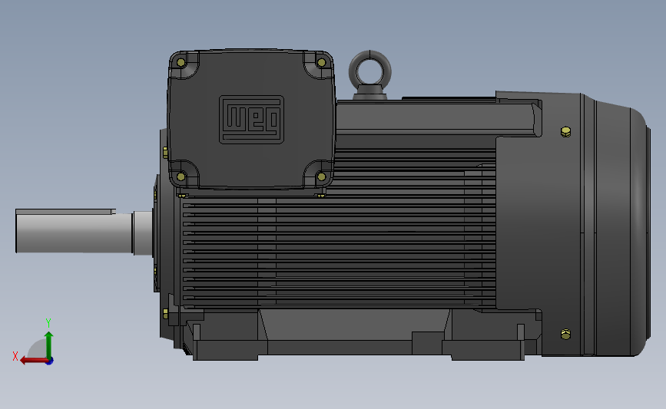The width and height of the screenshot is (666, 409).
Task: Select the shaft keyway key on top of shaft
Action: 65,212
